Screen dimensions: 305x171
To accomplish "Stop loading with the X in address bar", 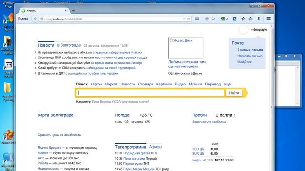I will click(x=188, y=19).
